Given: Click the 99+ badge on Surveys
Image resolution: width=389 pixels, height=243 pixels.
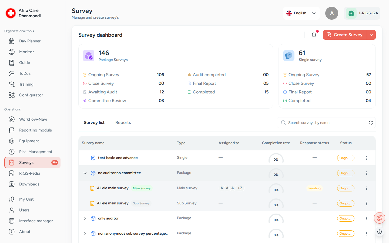Looking at the screenshot, I should pos(55,163).
